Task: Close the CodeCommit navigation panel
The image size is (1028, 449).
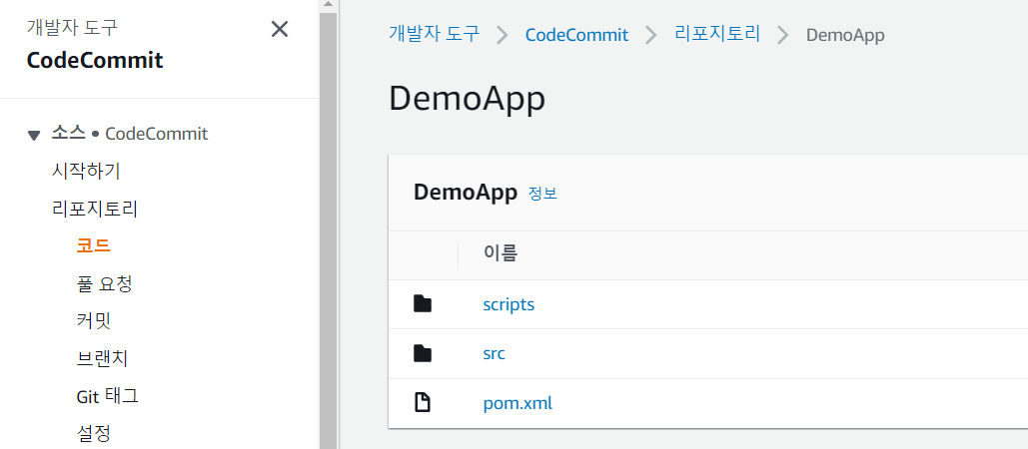Action: pyautogui.click(x=280, y=29)
